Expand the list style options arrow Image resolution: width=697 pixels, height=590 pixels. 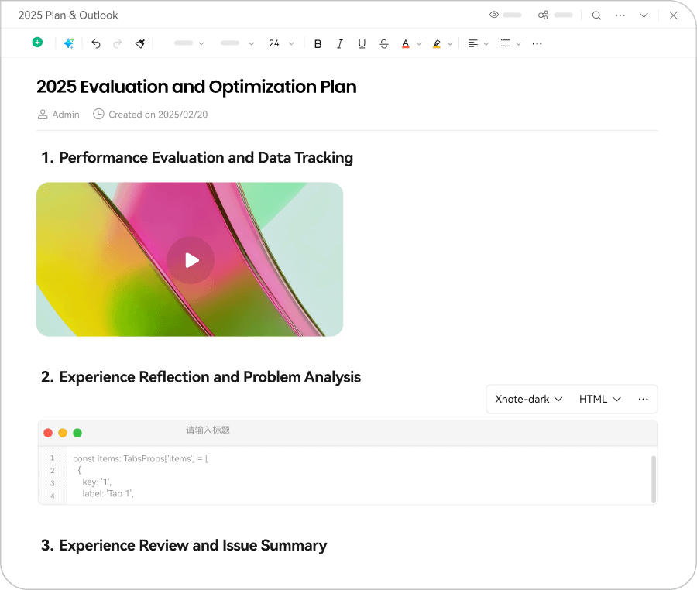(x=518, y=44)
